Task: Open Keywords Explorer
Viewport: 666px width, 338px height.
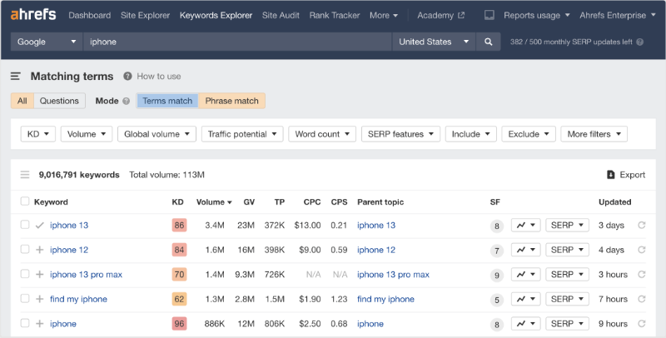Action: (x=216, y=15)
